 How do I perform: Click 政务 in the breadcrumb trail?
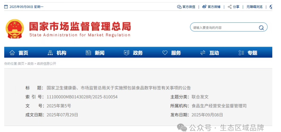(31, 64)
